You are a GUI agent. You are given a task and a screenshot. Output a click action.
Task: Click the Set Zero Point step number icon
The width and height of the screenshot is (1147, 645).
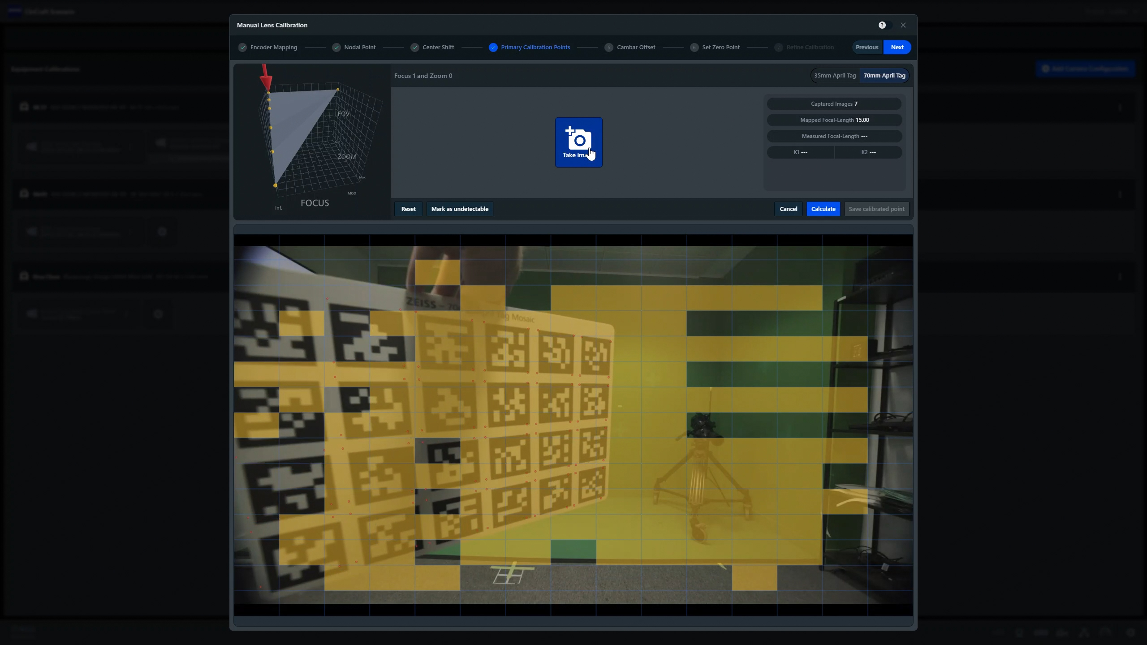(694, 47)
